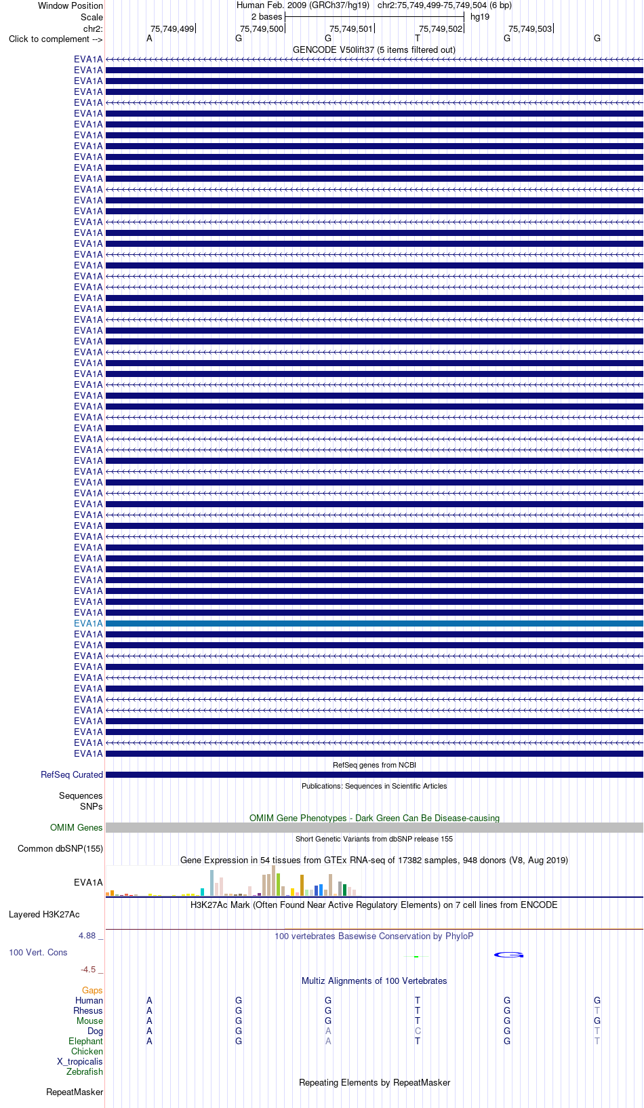The height and width of the screenshot is (1108, 644).
Task: Click the 'Human Feb. 2009 (GRCh37/hg19)' assembly text
Action: [x=303, y=5]
